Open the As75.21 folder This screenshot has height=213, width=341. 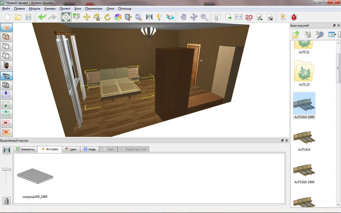click(x=304, y=46)
